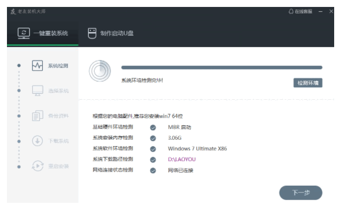Minimize the 老友装机大师 window
This screenshot has width=347, height=206.
(x=320, y=11)
